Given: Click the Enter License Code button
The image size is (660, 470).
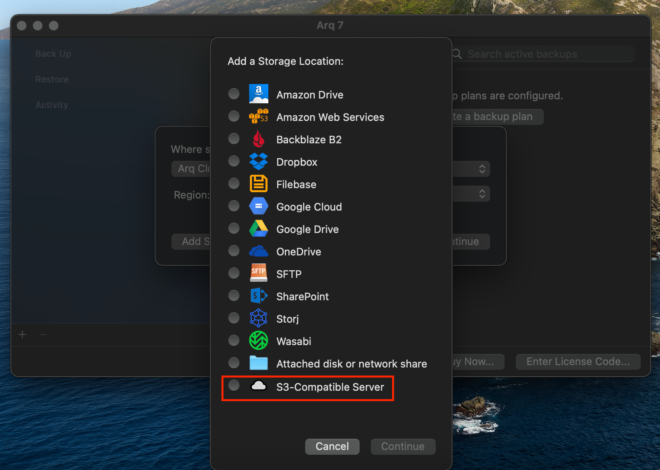Looking at the screenshot, I should pyautogui.click(x=578, y=362).
